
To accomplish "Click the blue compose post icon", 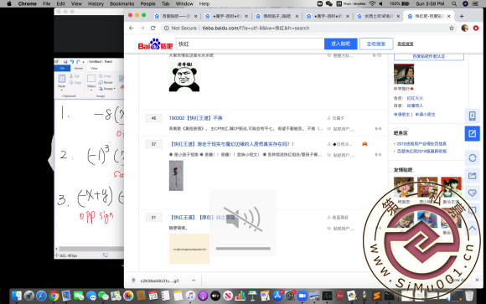I will (x=472, y=133).
